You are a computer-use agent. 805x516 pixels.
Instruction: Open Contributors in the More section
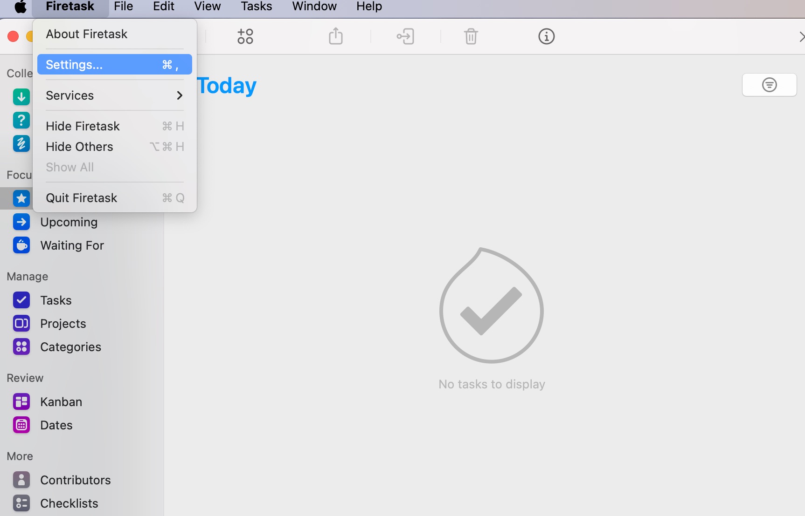click(75, 480)
